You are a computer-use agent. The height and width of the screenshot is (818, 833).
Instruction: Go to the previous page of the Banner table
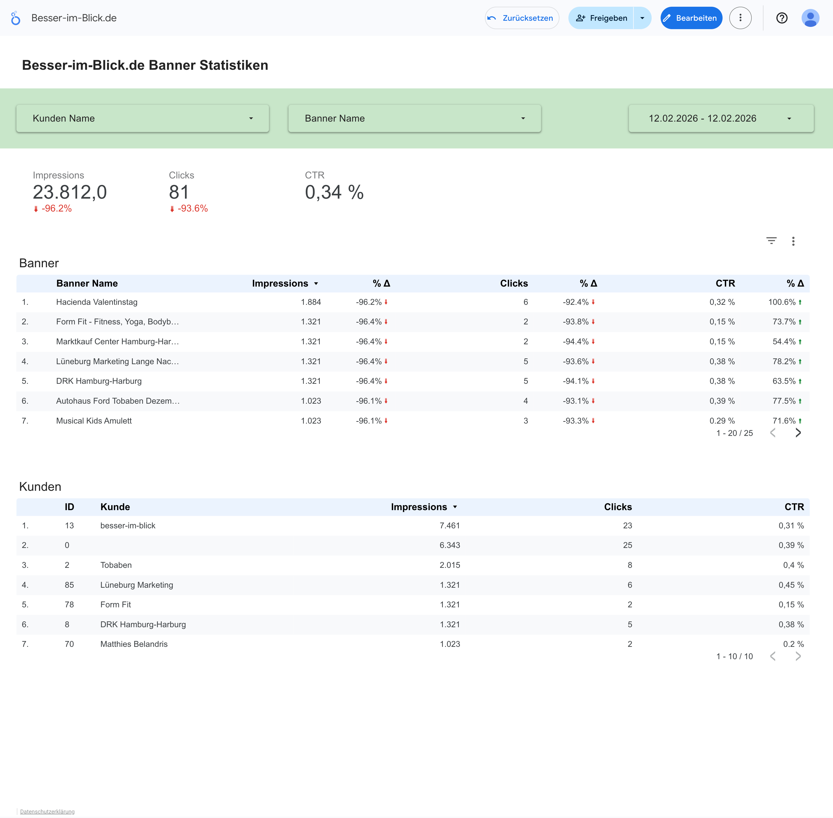coord(773,433)
